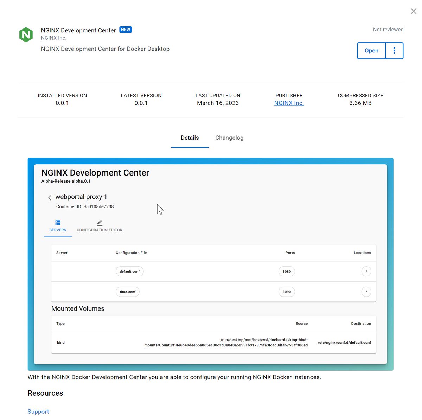
Task: Click the NGINX Development Center logo
Action: (26, 34)
